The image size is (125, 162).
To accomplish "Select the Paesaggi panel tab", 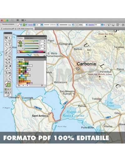I will point(20,59).
